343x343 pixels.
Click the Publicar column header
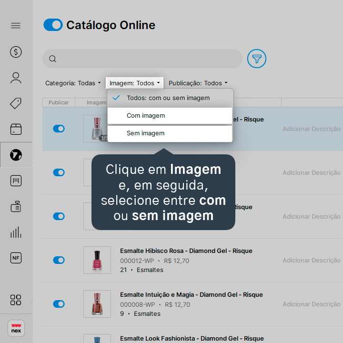pyautogui.click(x=59, y=102)
